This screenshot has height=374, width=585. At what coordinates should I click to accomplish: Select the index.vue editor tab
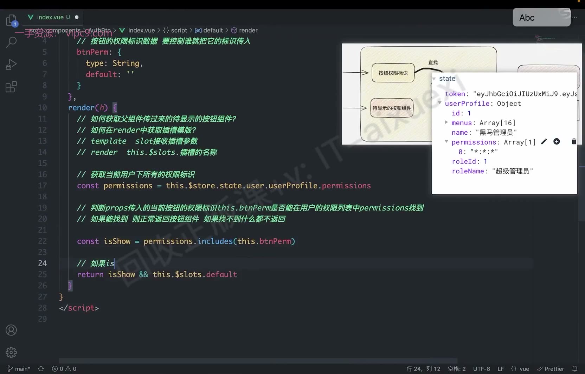click(53, 17)
